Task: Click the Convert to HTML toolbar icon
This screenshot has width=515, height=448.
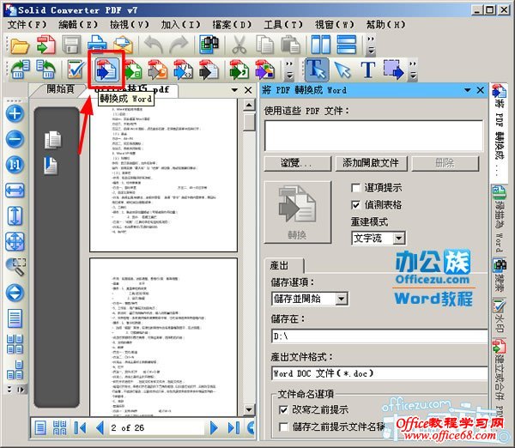Action: (x=184, y=70)
